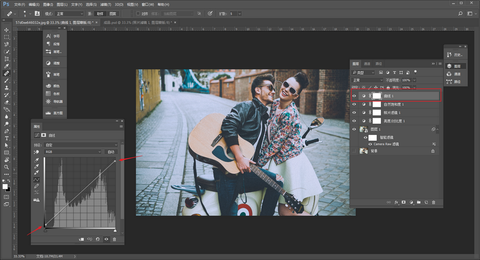
Task: Show the 背景 layer visibility
Action: coord(355,151)
